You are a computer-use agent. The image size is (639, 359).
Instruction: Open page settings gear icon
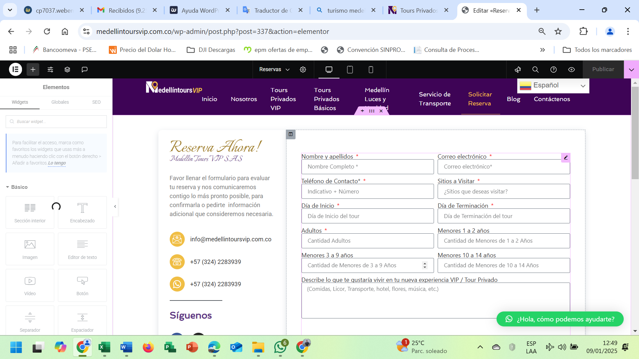[x=303, y=69]
